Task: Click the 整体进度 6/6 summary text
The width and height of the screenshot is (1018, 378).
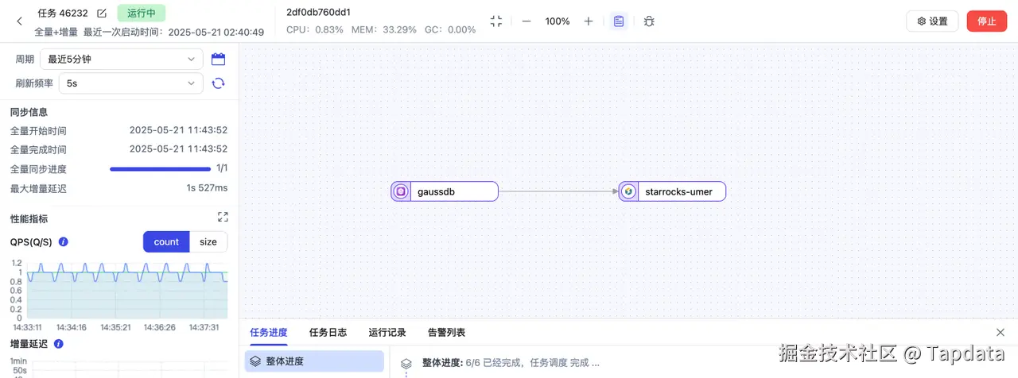Action: point(511,363)
